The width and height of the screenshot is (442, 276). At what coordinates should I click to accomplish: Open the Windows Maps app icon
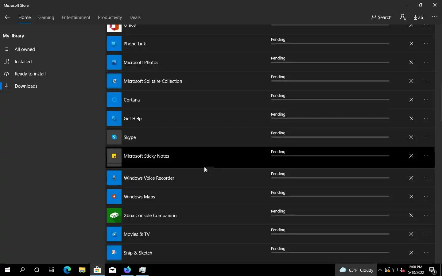click(x=114, y=197)
